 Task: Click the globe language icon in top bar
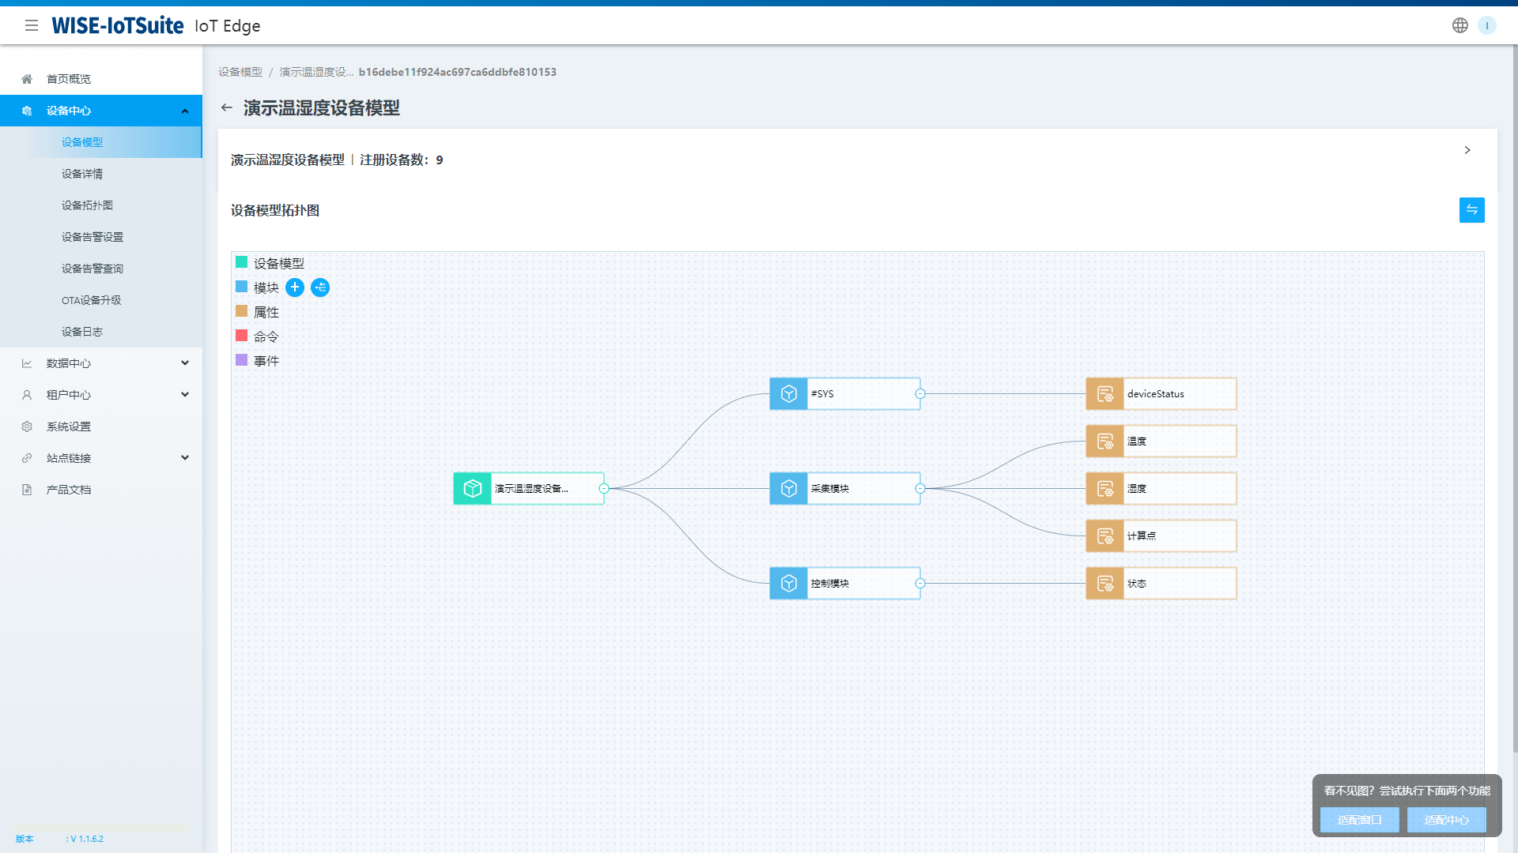(1459, 24)
